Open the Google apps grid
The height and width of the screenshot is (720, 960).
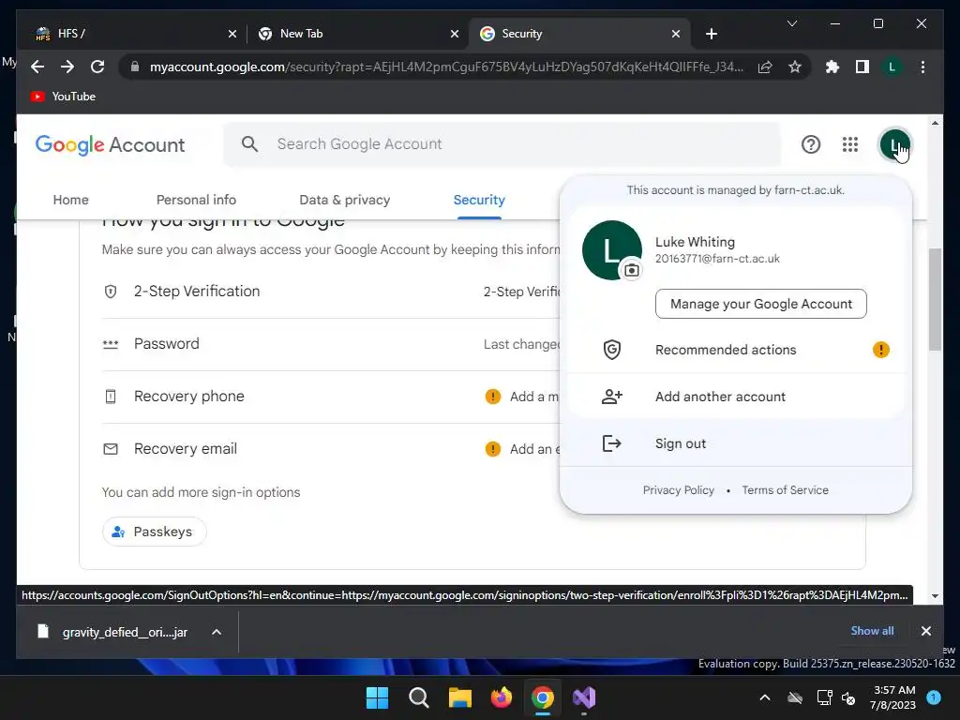[x=849, y=144]
